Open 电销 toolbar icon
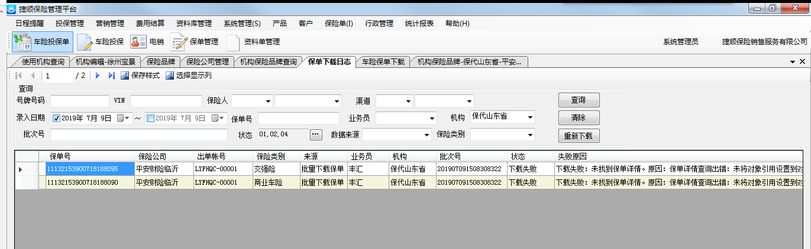The height and width of the screenshot is (249, 811). point(146,42)
